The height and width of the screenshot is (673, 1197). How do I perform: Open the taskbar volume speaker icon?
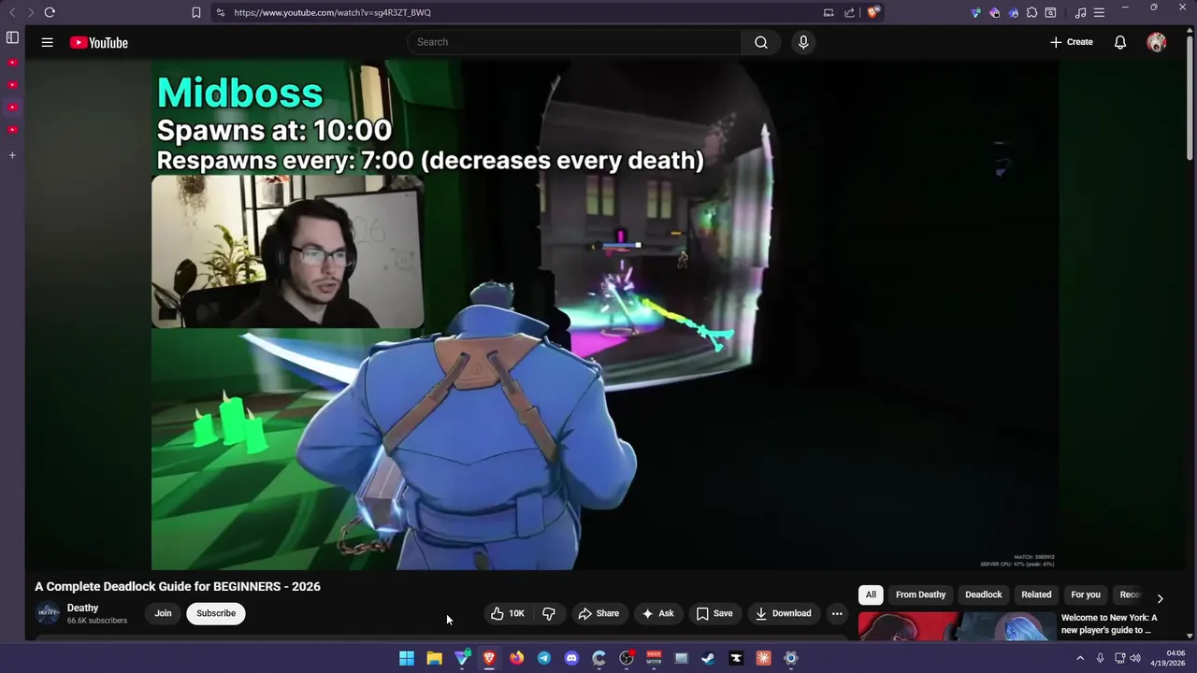point(1135,658)
